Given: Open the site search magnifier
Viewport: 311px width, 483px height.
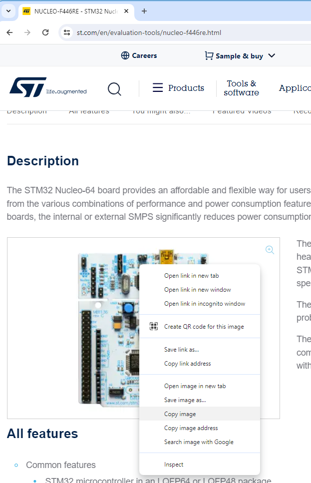Looking at the screenshot, I should point(114,89).
